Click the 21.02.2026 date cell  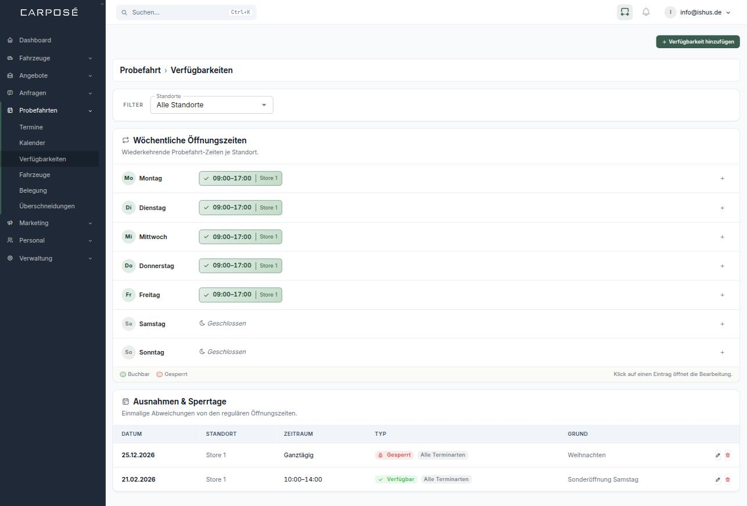pos(138,480)
